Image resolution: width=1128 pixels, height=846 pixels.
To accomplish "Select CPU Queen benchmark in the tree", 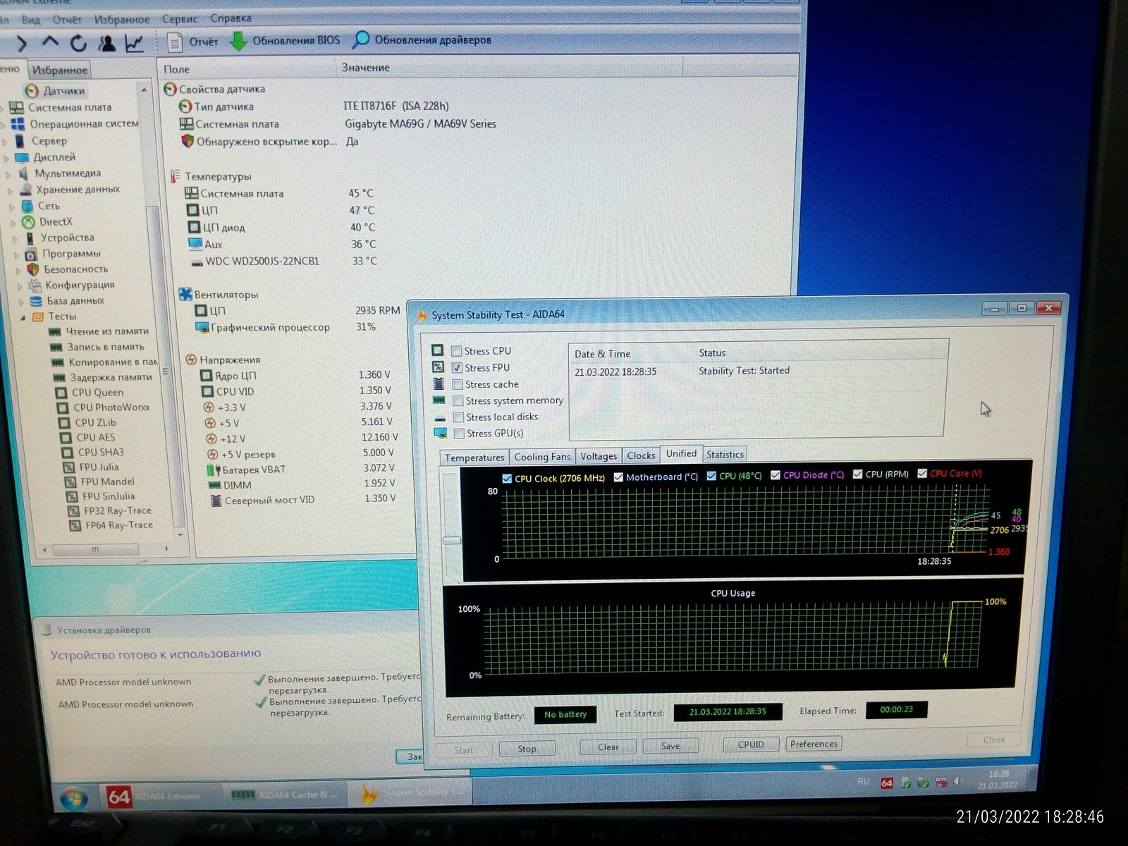I will [98, 393].
